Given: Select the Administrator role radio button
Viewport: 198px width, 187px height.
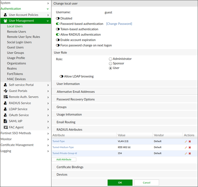Looking at the screenshot, I should (x=110, y=59).
